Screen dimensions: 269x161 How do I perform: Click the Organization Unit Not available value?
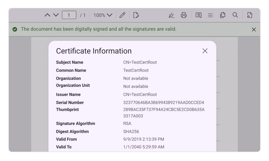pos(136,86)
